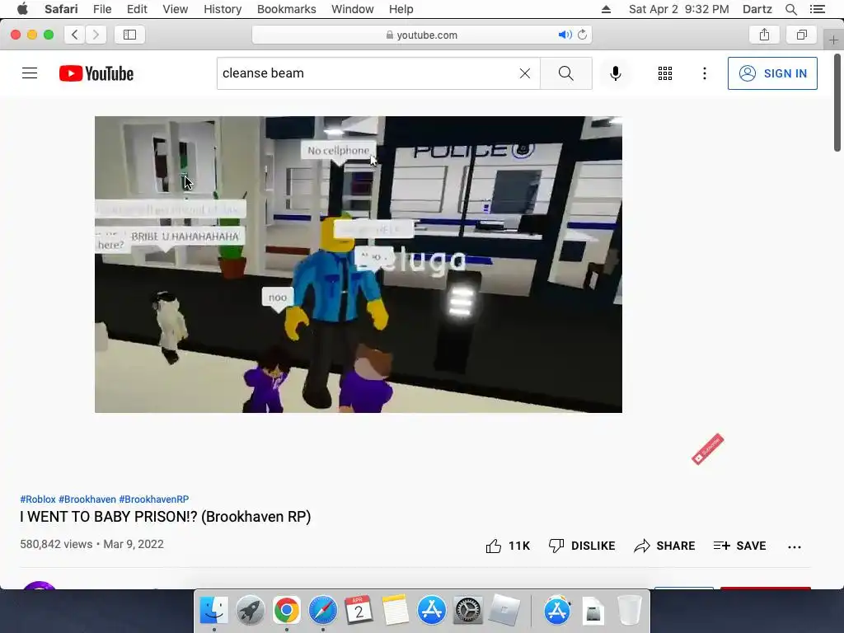Open Finder from the Dock

point(213,611)
